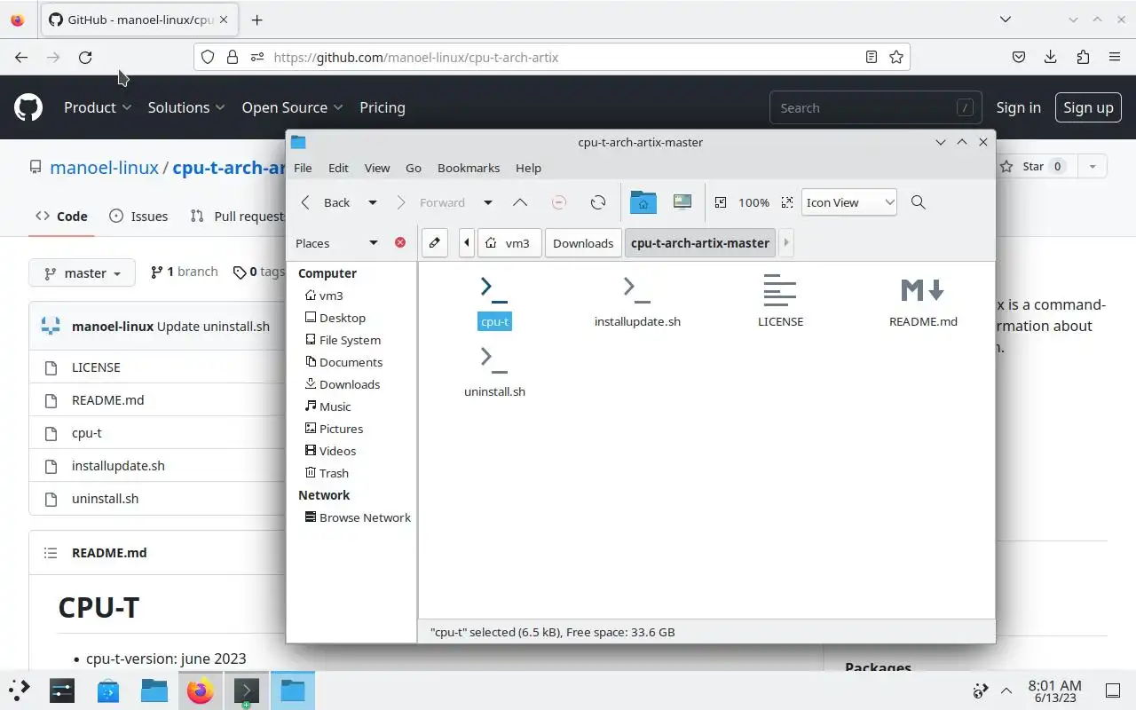The width and height of the screenshot is (1136, 710).
Task: Switch to the Issues tab on GitHub
Action: pyautogui.click(x=138, y=216)
